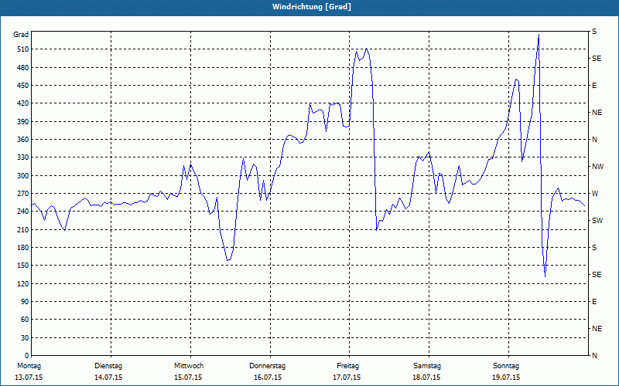Click the 360 y-axis label

point(23,140)
